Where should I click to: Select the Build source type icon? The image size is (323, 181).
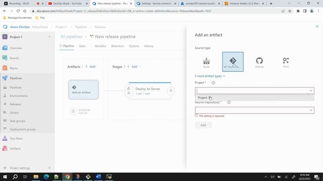pos(206,62)
